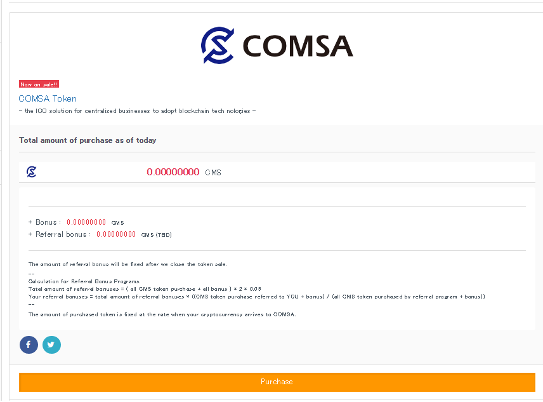This screenshot has height=402, width=543.
Task: Click the Bonus amount value
Action: click(x=86, y=222)
